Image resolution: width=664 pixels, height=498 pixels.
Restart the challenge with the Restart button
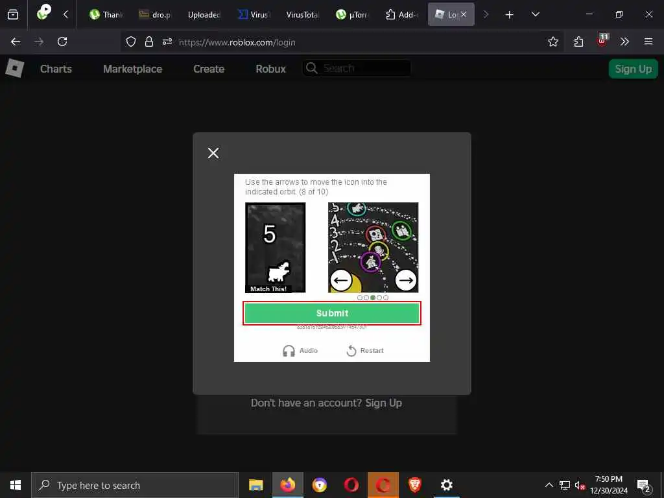[364, 351]
